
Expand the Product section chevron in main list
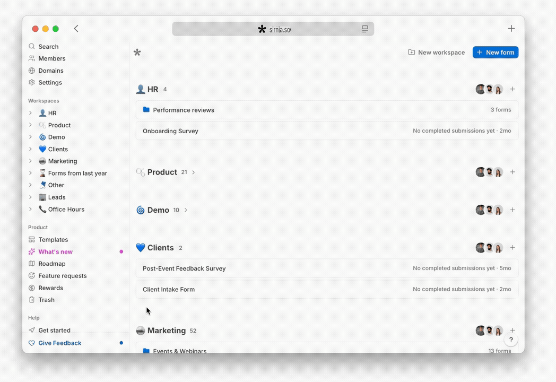[193, 172]
